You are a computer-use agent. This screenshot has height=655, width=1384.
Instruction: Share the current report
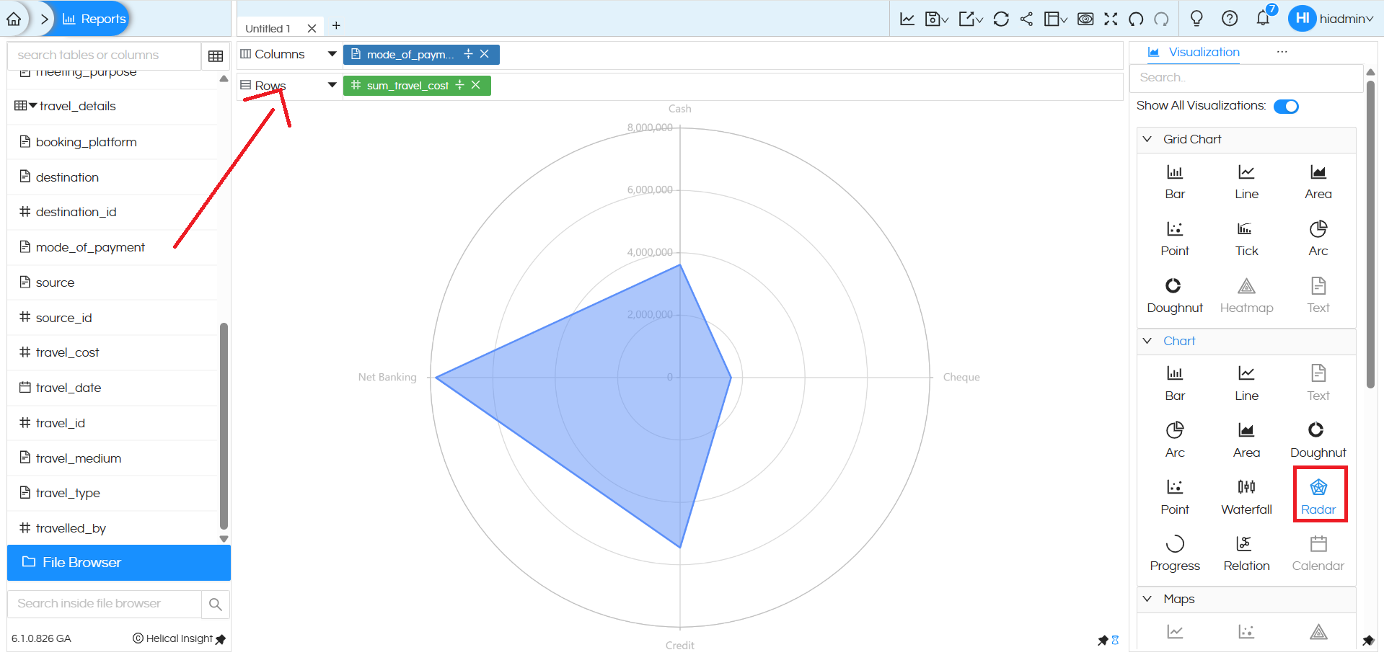click(1027, 19)
